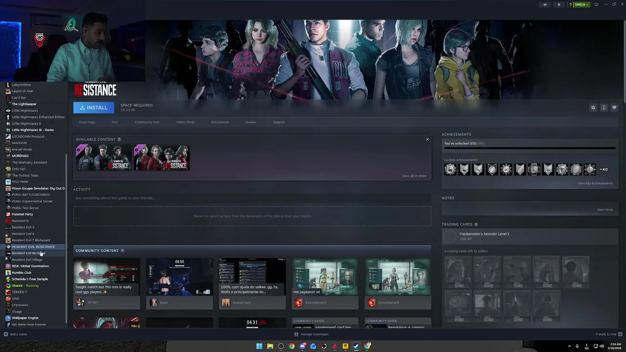This screenshot has width=626, height=352.
Task: Add Resistance to favorites with heart icon
Action: pos(614,108)
